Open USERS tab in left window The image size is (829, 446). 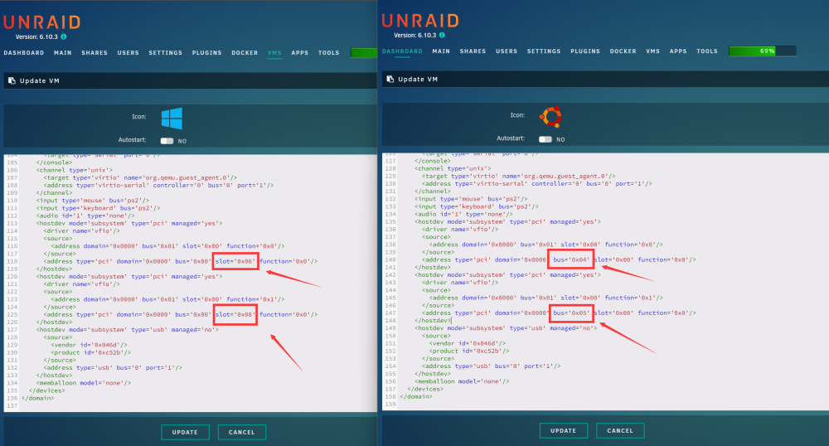coord(128,53)
